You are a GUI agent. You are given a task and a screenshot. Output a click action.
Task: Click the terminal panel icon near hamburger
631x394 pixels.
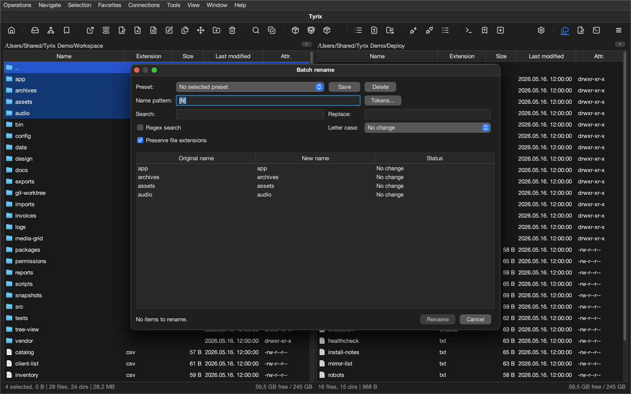pos(596,30)
